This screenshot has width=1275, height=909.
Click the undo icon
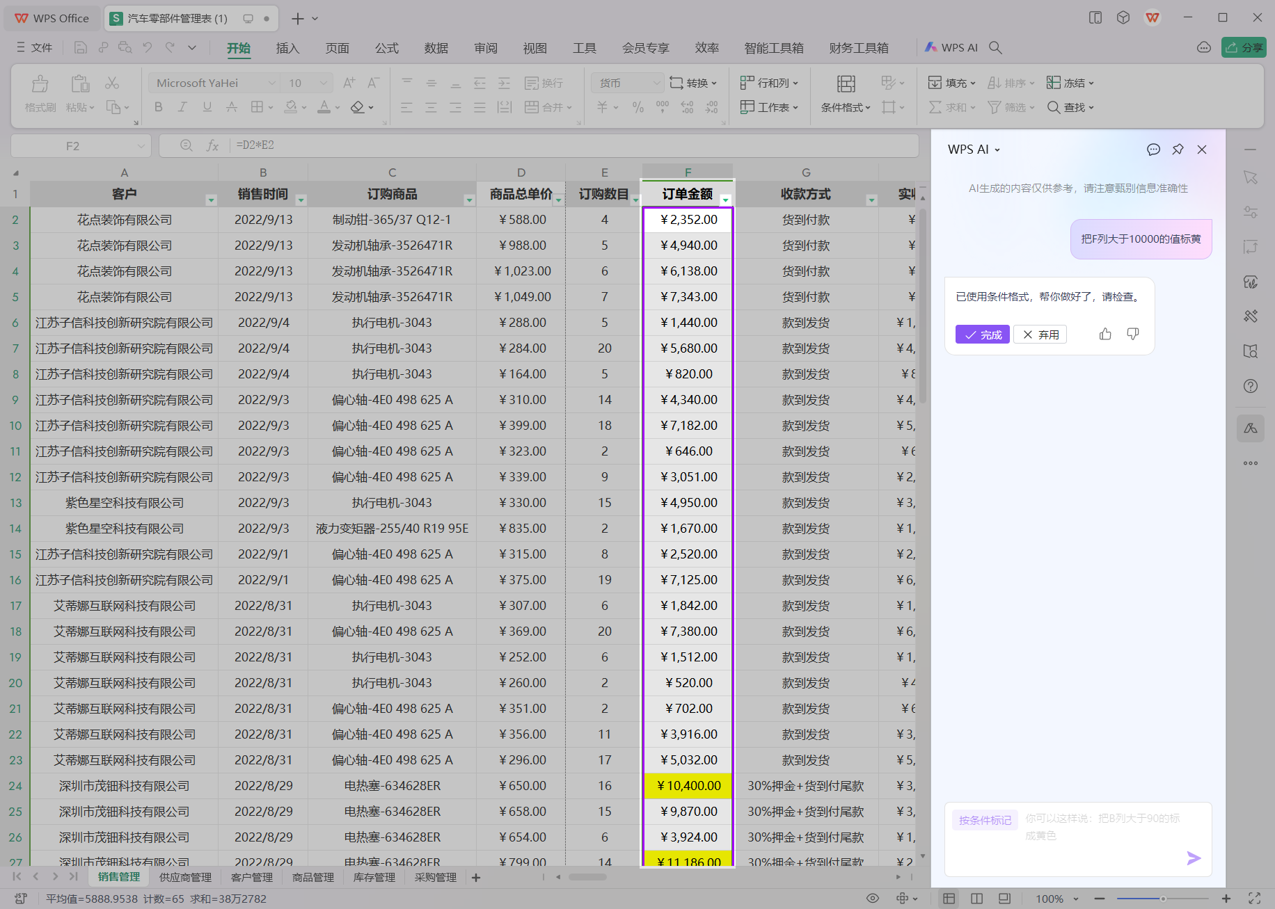(148, 47)
